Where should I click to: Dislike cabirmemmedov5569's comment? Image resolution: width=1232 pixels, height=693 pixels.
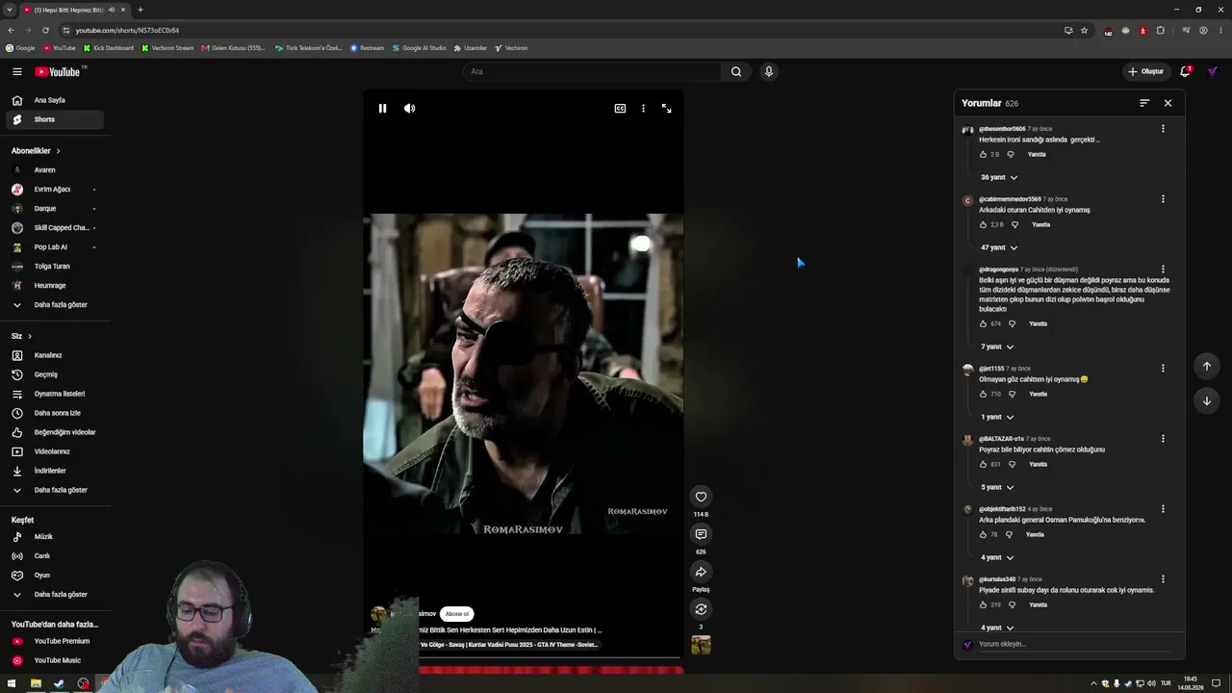click(1014, 224)
